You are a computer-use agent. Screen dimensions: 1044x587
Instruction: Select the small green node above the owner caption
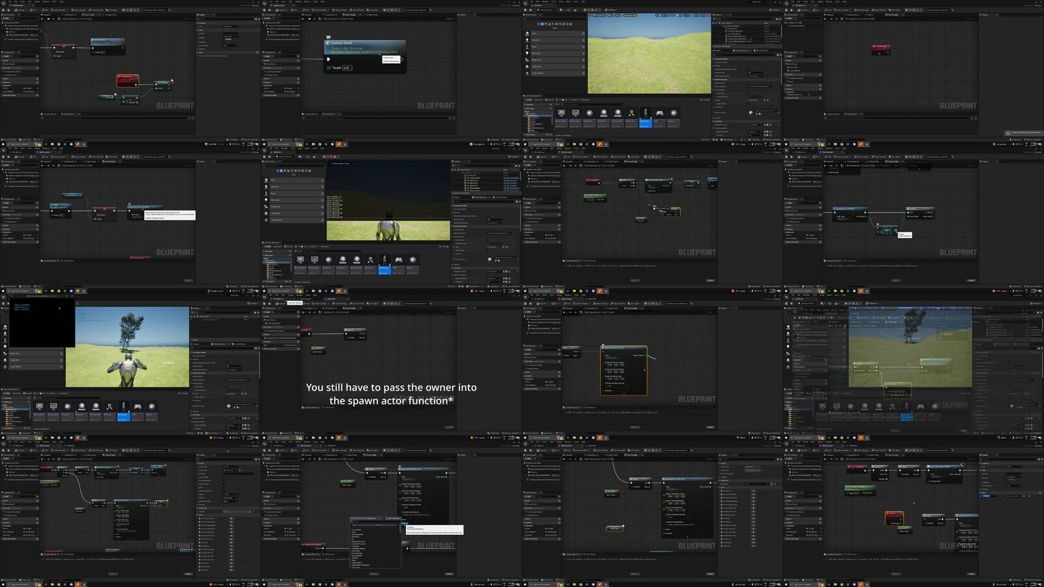[318, 349]
